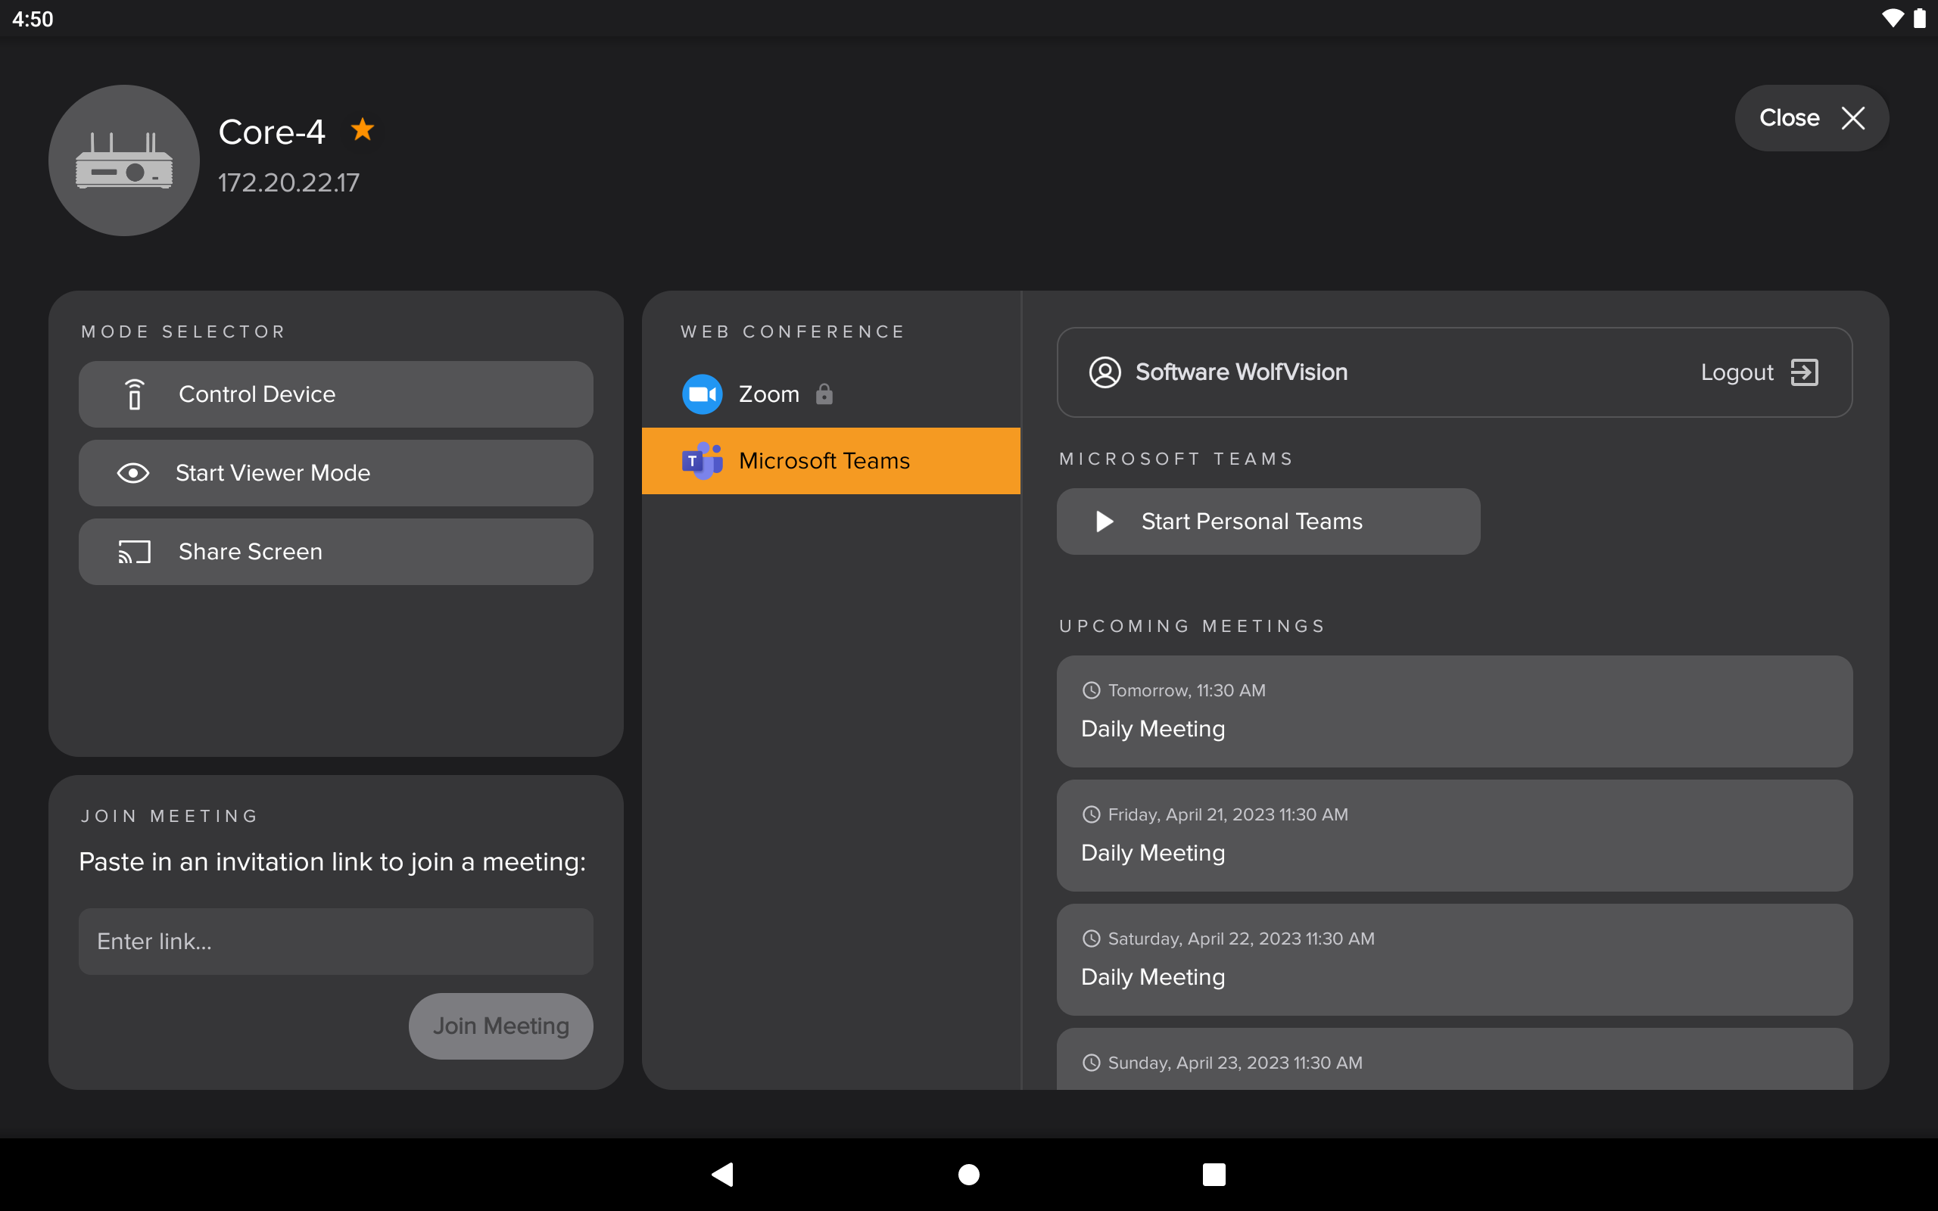Screen dimensions: 1938x1211
Task: Open the Daily Meeting on Saturday, April 22
Action: tap(1454, 960)
